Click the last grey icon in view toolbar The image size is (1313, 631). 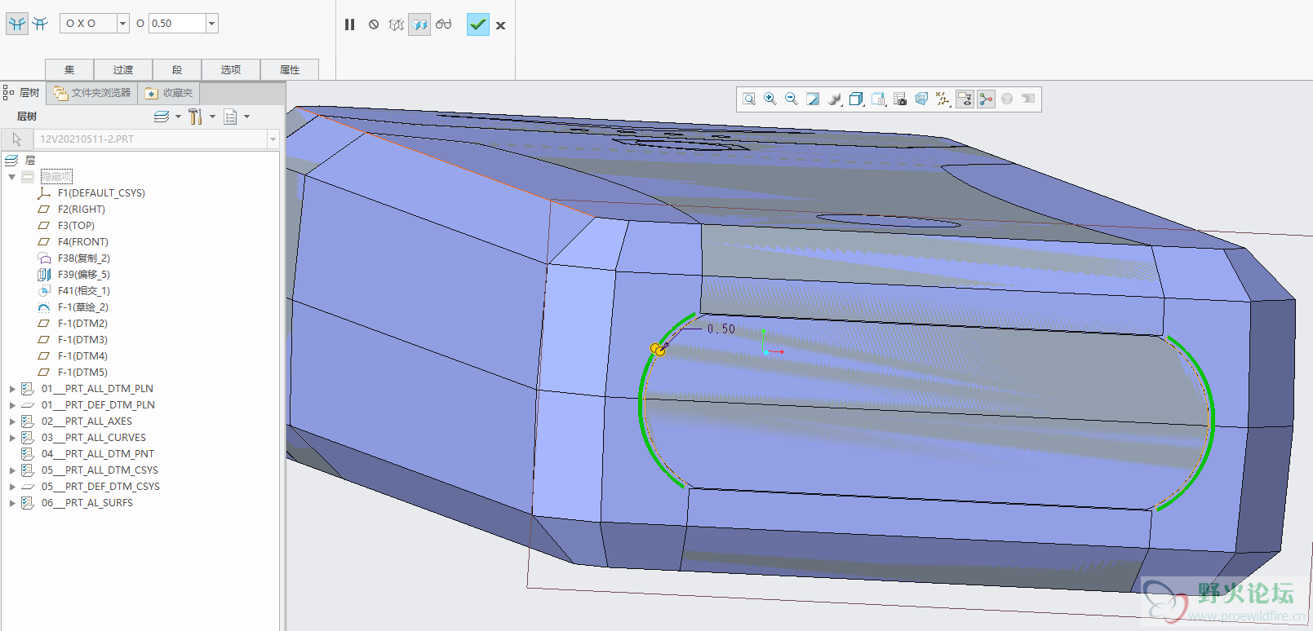pos(1028,99)
